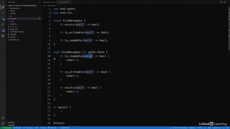Open the NOTICE file
Viewport: 230px width, 129px height.
[x=13, y=37]
